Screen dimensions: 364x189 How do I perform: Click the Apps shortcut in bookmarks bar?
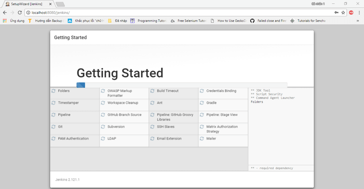13,21
